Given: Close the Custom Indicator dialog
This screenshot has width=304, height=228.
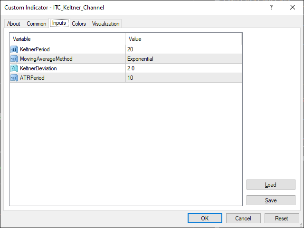Looking at the screenshot, I should click(x=293, y=8).
